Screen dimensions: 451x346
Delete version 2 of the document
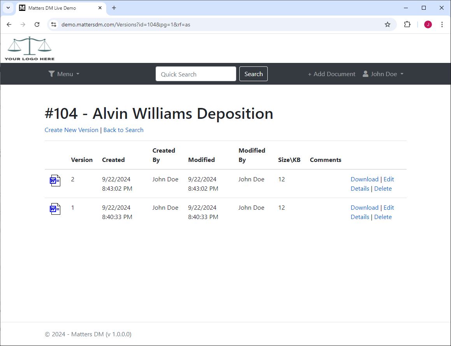(x=383, y=189)
